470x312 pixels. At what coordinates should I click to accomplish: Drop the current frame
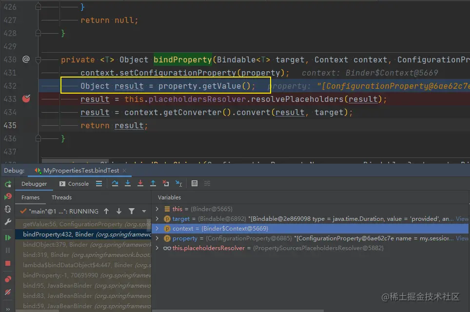[x=166, y=183]
